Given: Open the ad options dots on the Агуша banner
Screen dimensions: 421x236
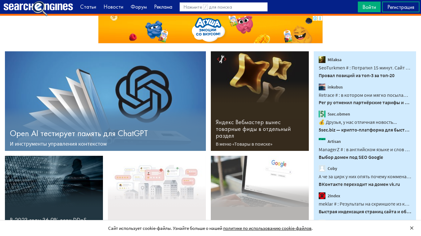Looking at the screenshot, I should pyautogui.click(x=320, y=18).
